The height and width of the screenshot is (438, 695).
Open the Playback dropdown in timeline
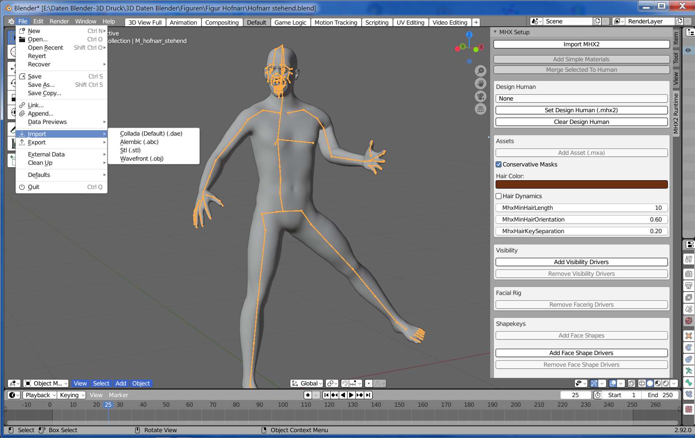40,395
